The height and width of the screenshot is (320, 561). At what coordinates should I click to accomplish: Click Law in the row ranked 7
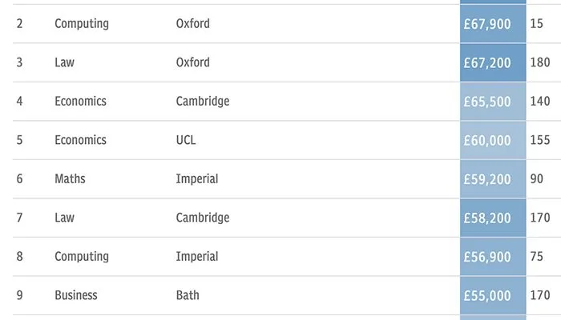(x=64, y=218)
